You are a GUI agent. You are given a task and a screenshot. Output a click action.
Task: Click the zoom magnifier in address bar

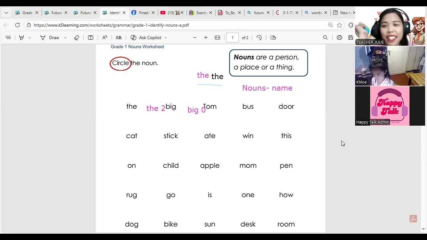(x=330, y=25)
